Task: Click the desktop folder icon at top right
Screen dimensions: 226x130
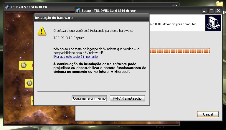Action: (x=220, y=4)
